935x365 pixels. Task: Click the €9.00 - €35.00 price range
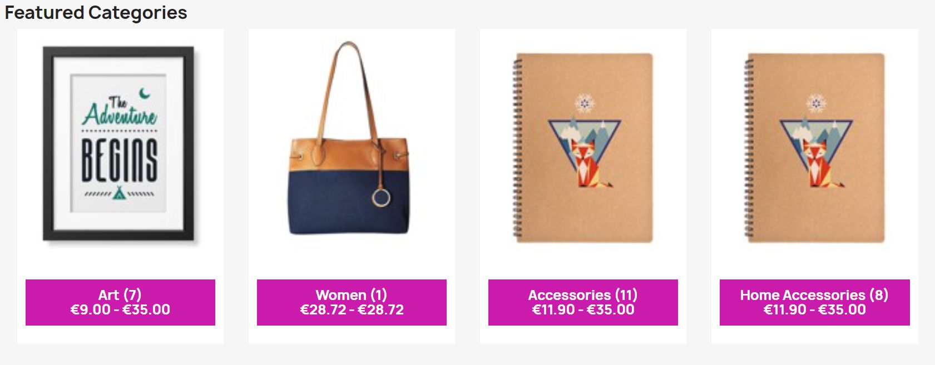(x=120, y=310)
